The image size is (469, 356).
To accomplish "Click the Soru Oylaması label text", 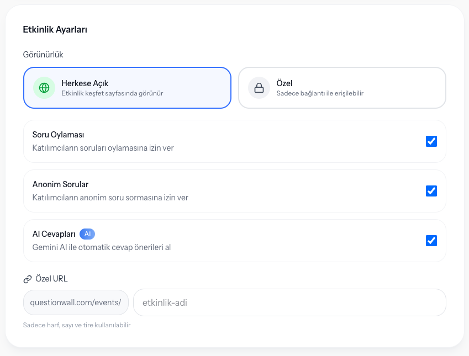I will click(x=58, y=135).
